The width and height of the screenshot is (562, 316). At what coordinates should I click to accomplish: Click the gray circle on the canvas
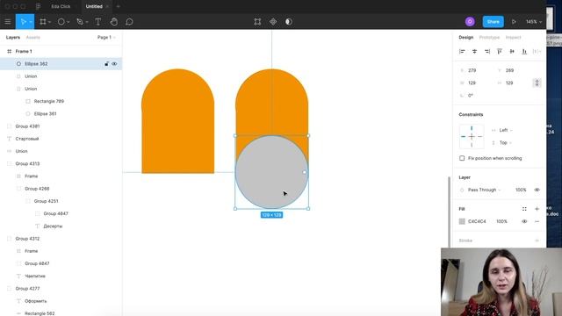click(x=271, y=172)
